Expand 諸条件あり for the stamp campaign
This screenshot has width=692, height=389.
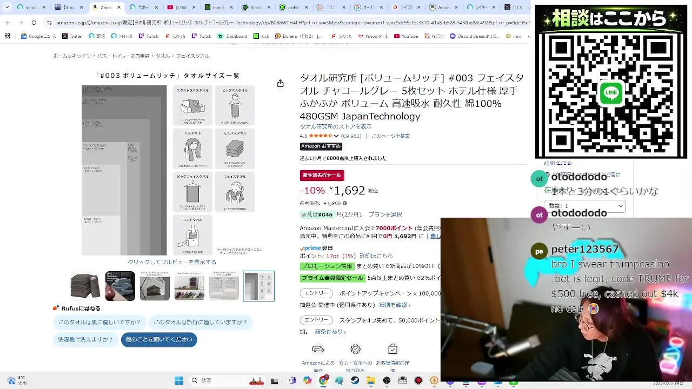coord(330,332)
